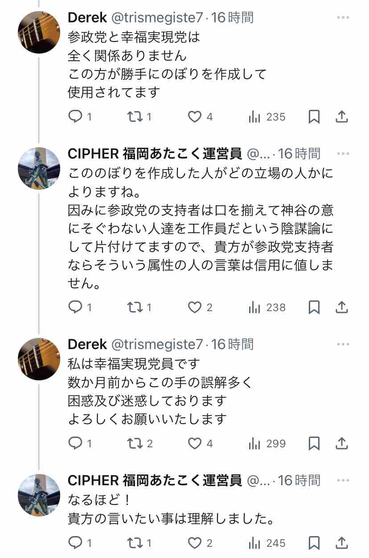Share CIPHER's reply with 238 views
The width and height of the screenshot is (369, 558).
pos(341,307)
